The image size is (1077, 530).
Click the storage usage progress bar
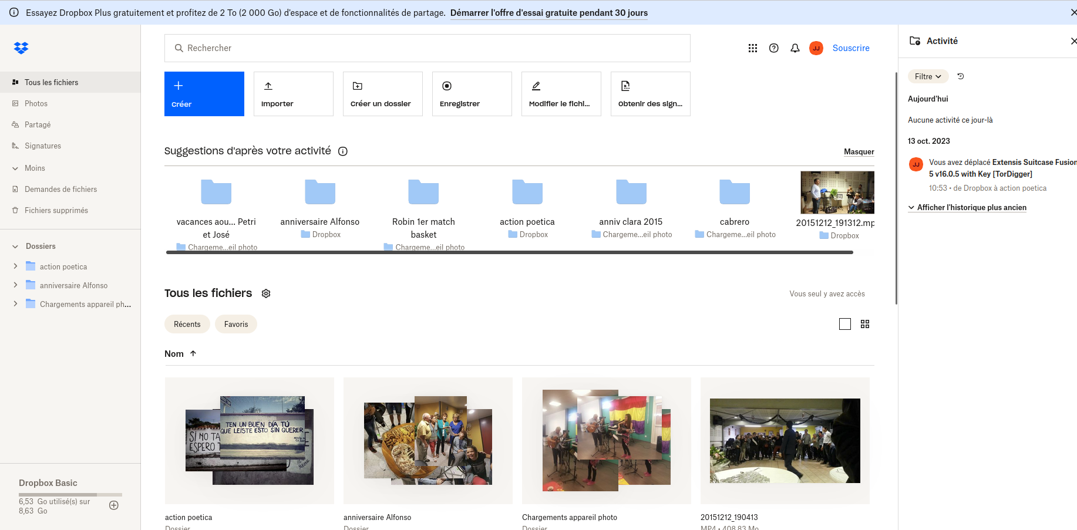pyautogui.click(x=70, y=495)
